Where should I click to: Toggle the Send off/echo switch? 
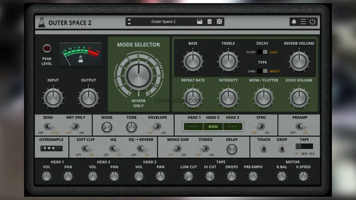[50, 126]
